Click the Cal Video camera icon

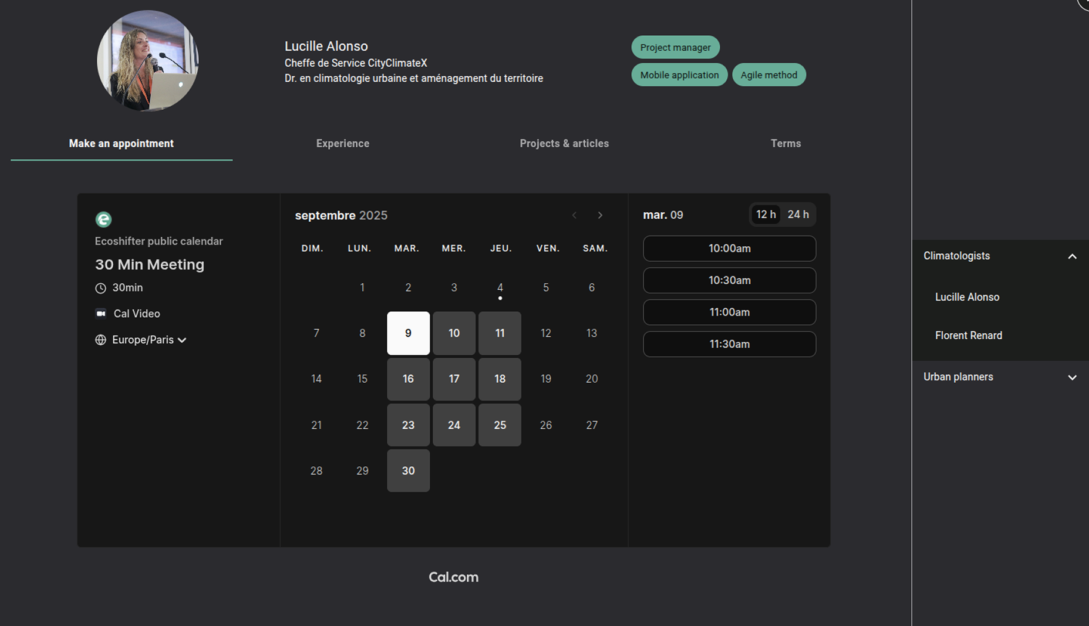click(x=101, y=314)
